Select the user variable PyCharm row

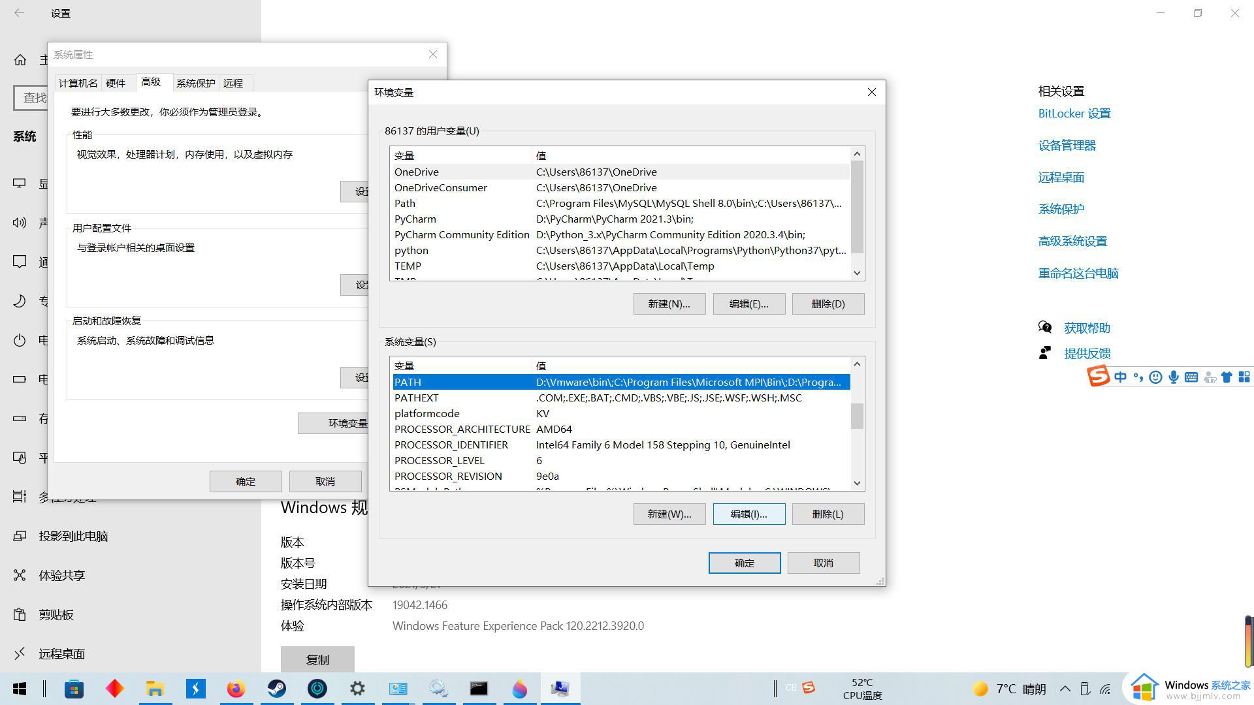(x=621, y=219)
